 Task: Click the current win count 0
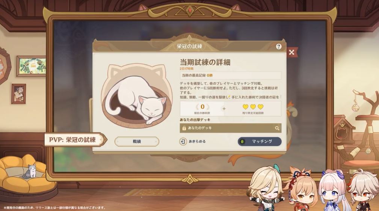pos(202,107)
